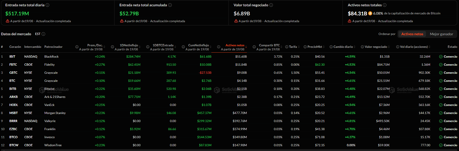Click info icon beside Entrada neta total acumulada
Viewport: 459px width, 151px height.
point(170,5)
